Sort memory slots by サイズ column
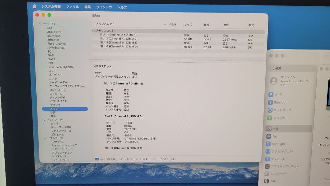 point(188,25)
